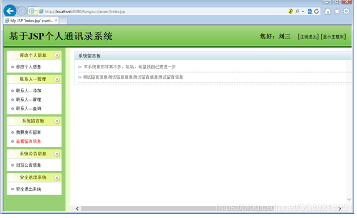Open the search magnifier in address bar
This screenshot has height=218, width=357.
tap(297, 11)
